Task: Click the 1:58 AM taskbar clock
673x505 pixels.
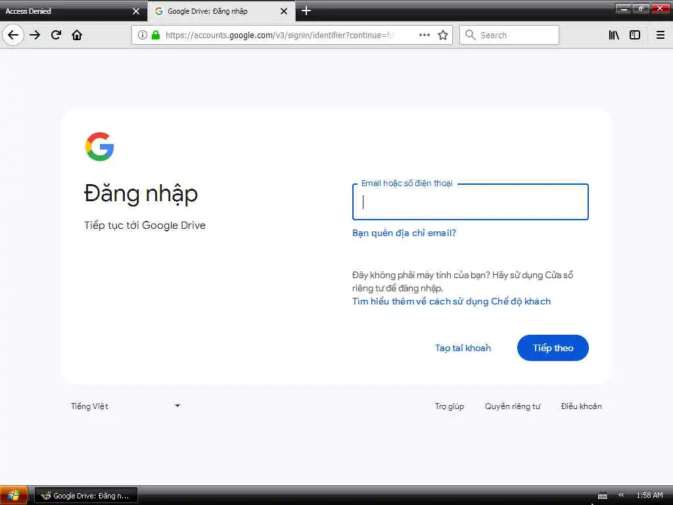Action: point(649,495)
